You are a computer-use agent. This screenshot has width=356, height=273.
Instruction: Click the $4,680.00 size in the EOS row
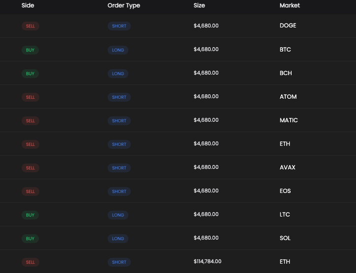click(x=206, y=191)
